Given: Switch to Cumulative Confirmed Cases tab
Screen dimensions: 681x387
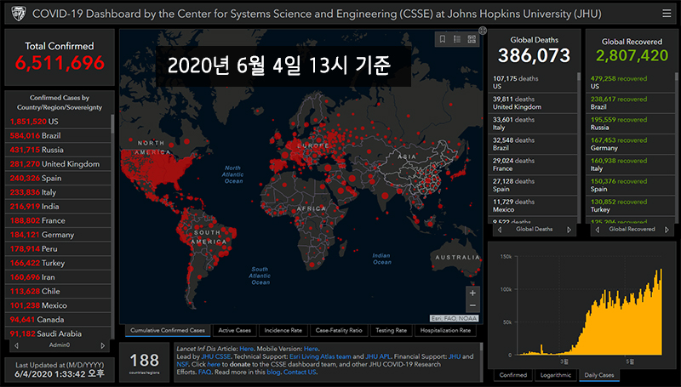Looking at the screenshot, I should point(168,330).
